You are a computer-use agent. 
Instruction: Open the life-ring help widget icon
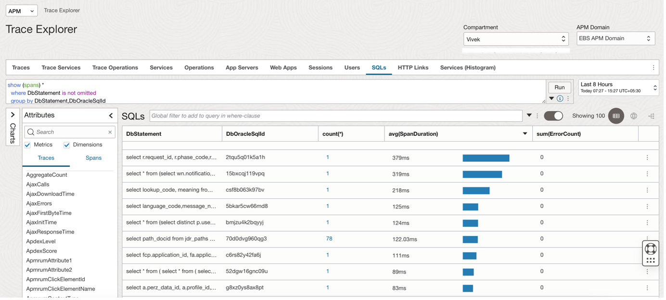651,248
